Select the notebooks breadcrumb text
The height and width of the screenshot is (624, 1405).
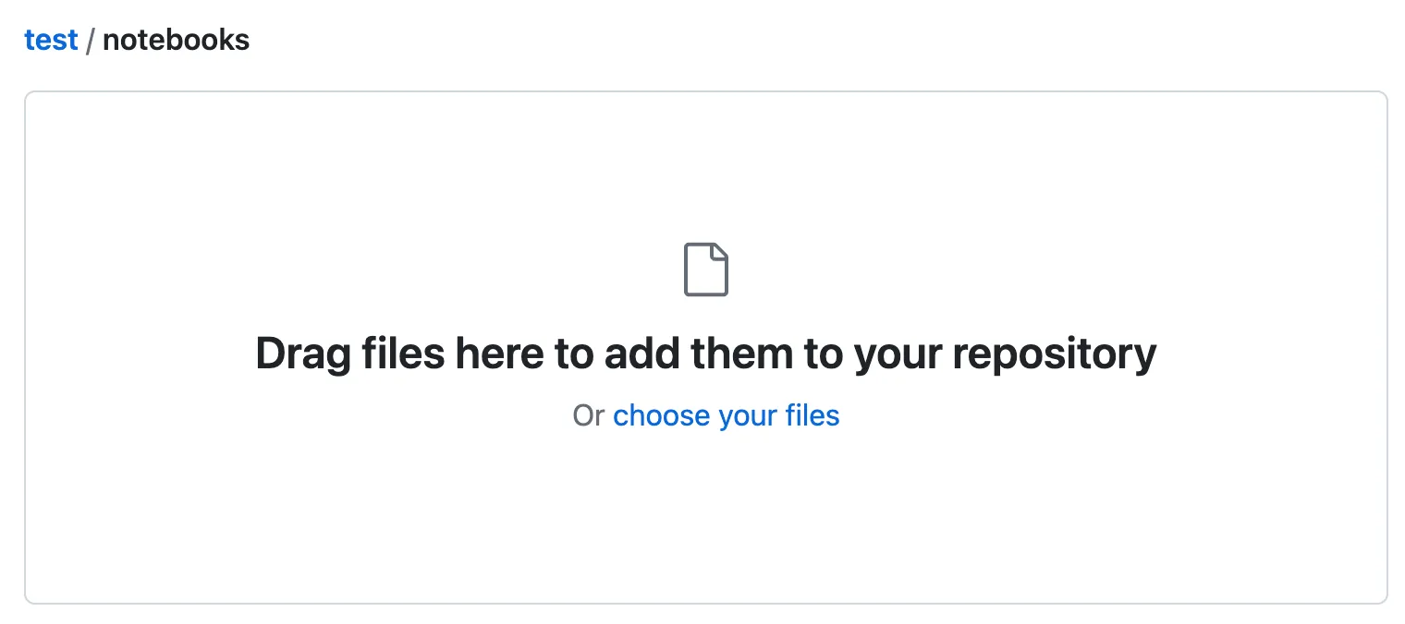(176, 40)
